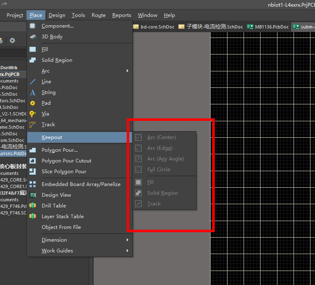Click the keepout Solid Region icon
This screenshot has height=285, width=315.
(x=138, y=193)
